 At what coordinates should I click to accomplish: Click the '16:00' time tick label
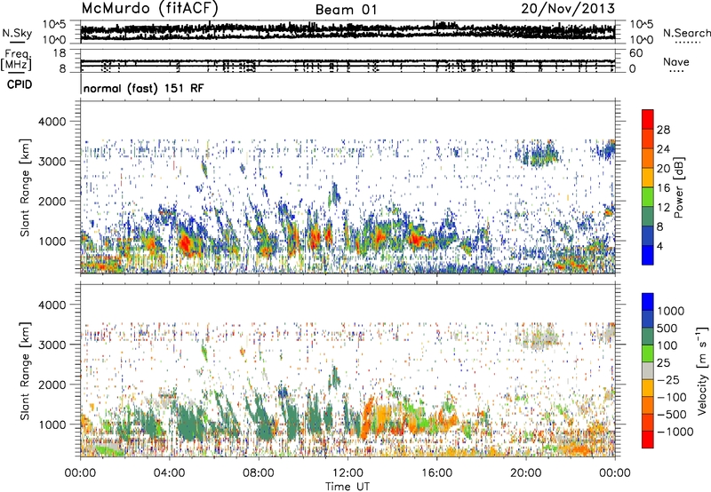pyautogui.click(x=436, y=473)
